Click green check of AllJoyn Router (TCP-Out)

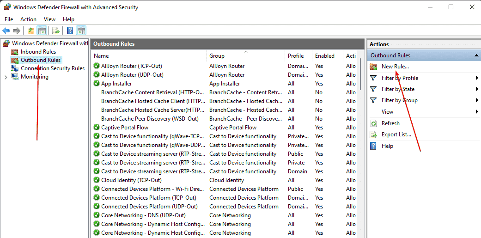coord(96,66)
